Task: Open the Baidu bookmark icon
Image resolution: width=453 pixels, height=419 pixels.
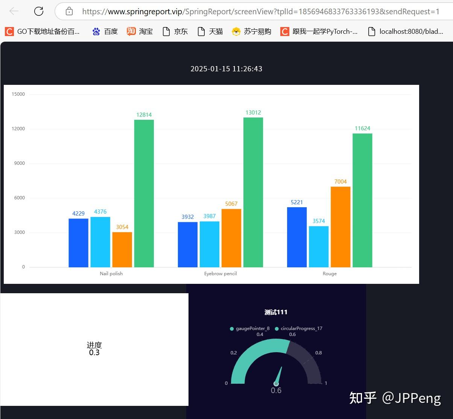Action: [x=96, y=31]
